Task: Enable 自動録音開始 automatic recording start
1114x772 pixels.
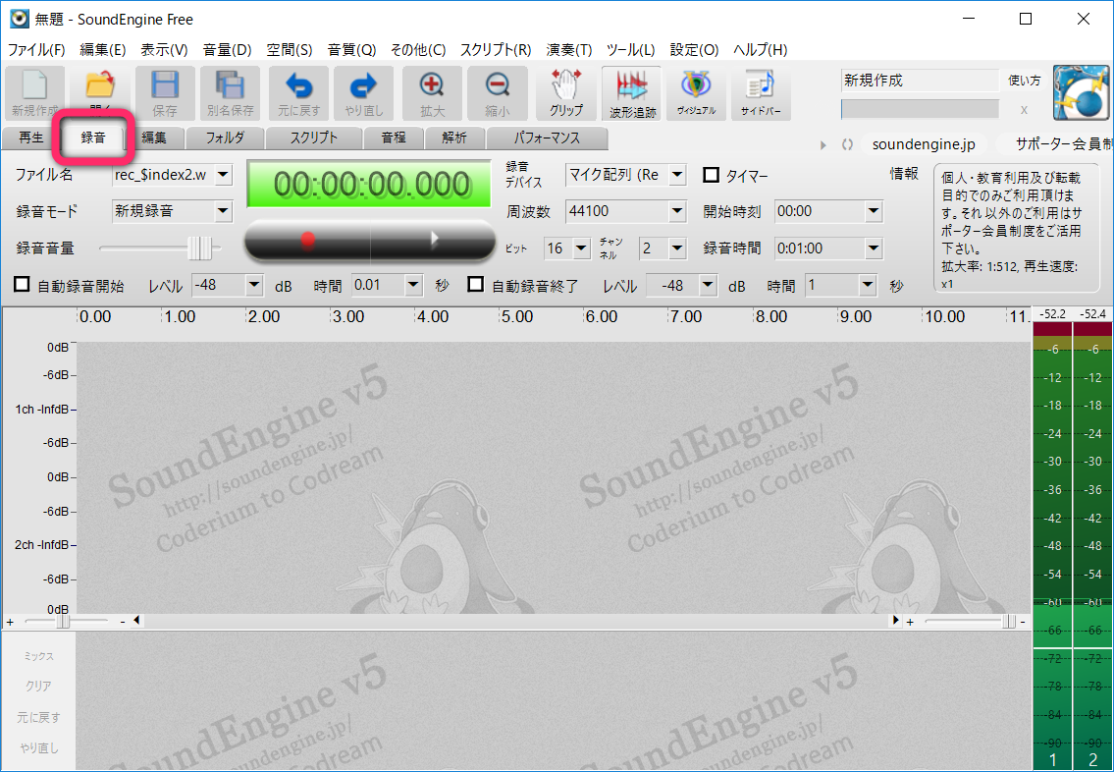Action: pos(21,285)
